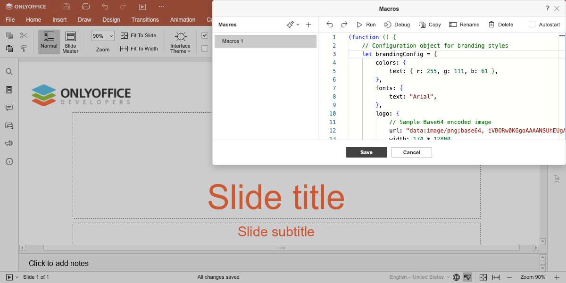566x283 pixels.
Task: Select Macros 1 in the macro list
Action: [x=266, y=41]
